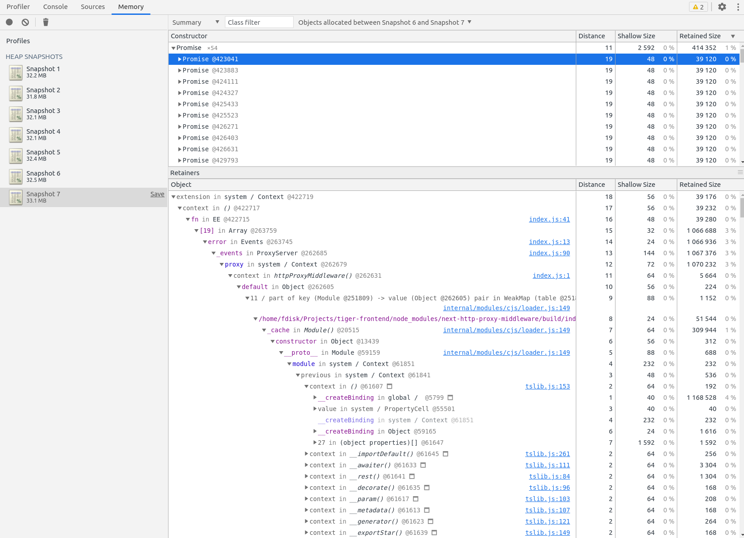Image resolution: width=744 pixels, height=538 pixels.
Task: Start recording a heap profile
Action: pyautogui.click(x=9, y=22)
